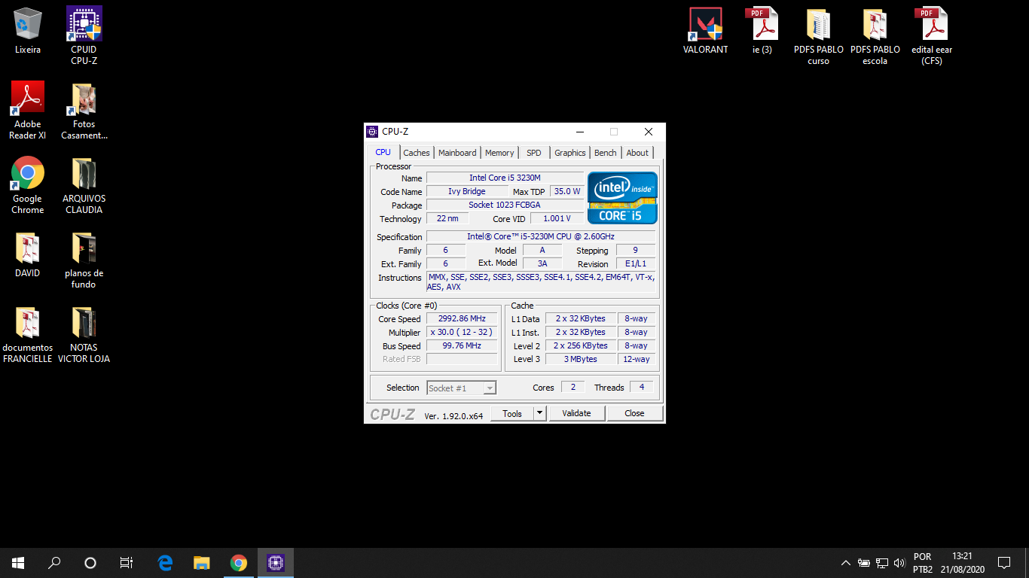Click the Intel Core i5 logo badge
This screenshot has width=1029, height=578.
[622, 198]
